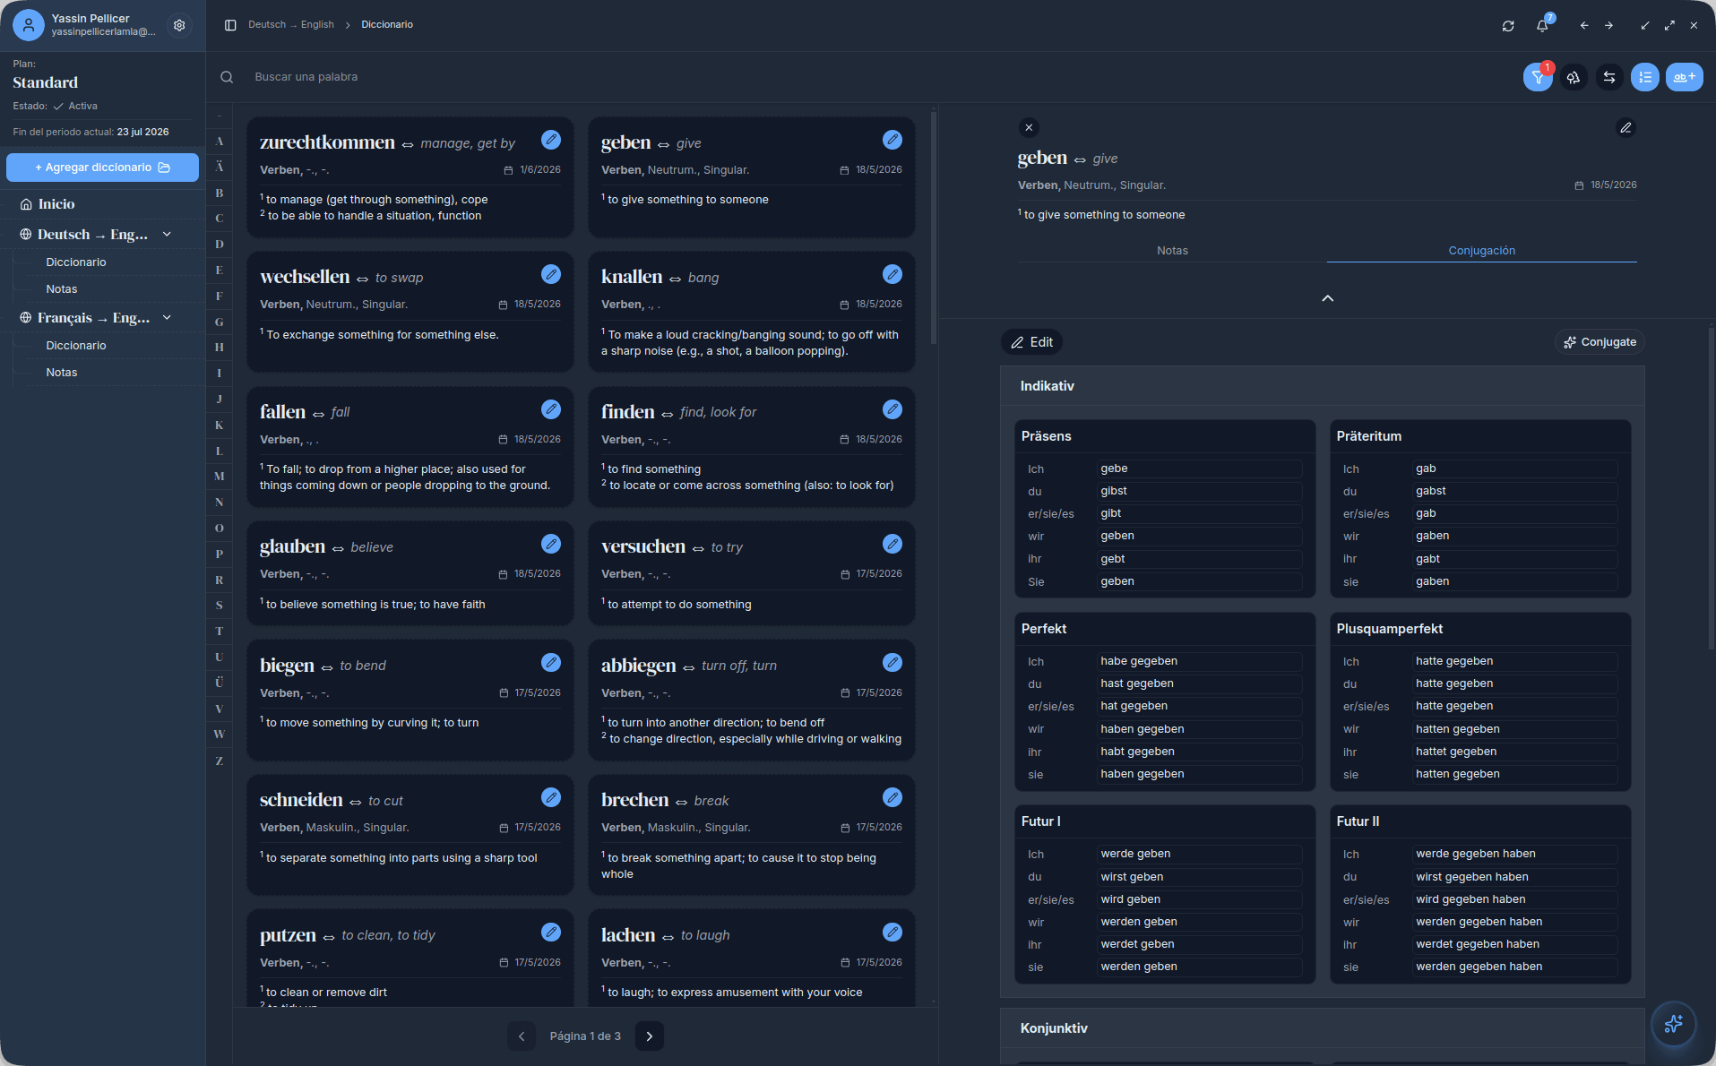Jump to letter S in index
1716x1066 pixels.
coord(220,606)
